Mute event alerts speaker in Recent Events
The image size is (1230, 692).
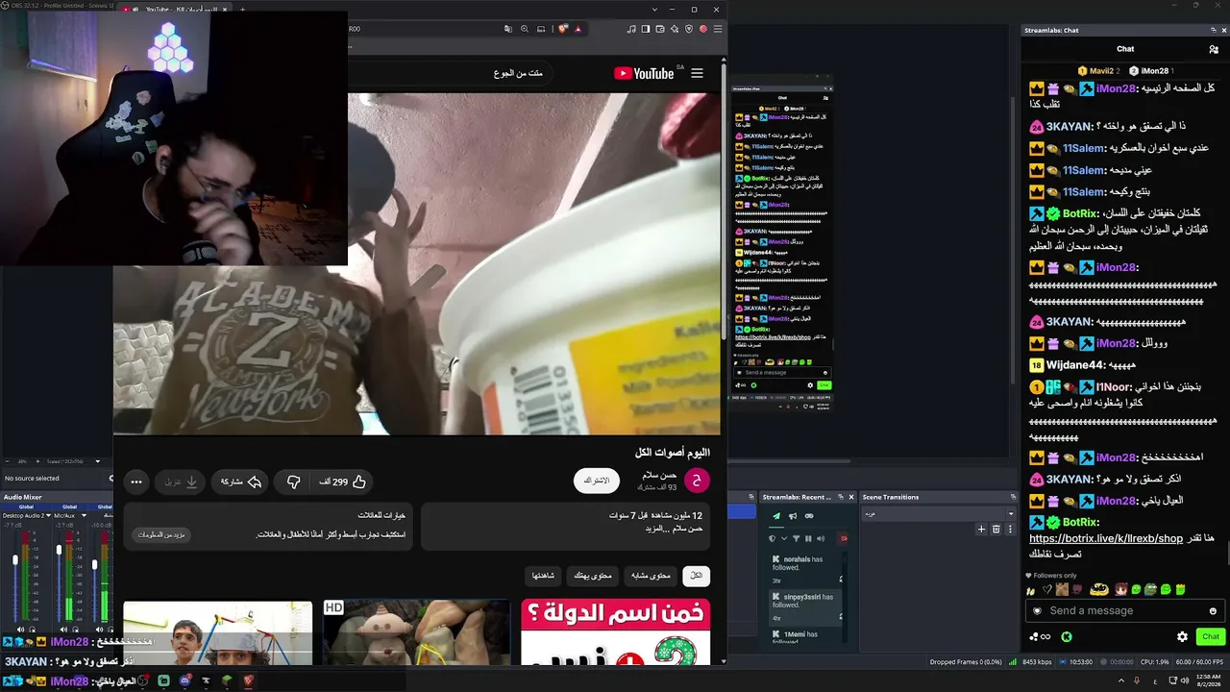point(819,538)
